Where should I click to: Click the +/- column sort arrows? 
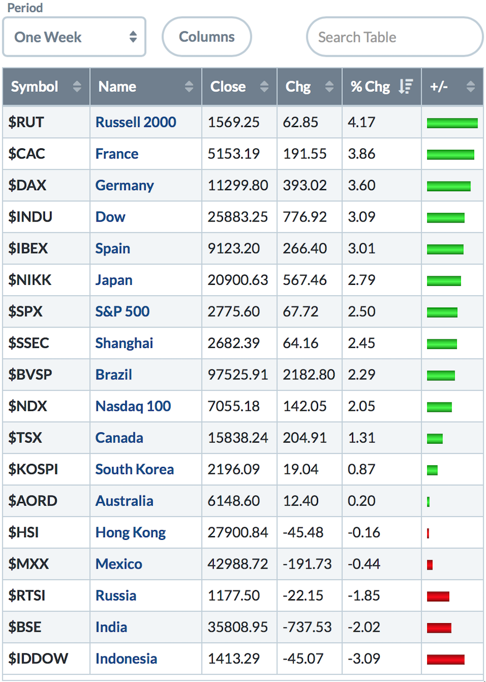tap(470, 86)
